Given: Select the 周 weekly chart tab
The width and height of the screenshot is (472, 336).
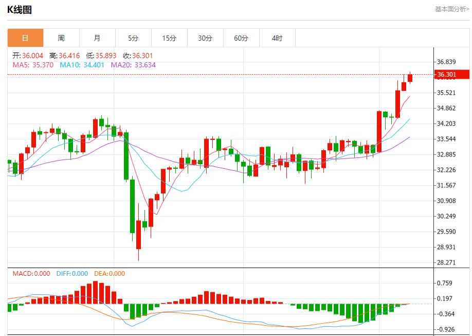Looking at the screenshot, I should click(x=61, y=38).
